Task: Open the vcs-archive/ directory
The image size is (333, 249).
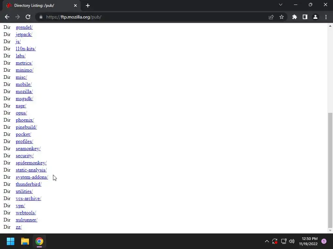Action: pyautogui.click(x=28, y=198)
